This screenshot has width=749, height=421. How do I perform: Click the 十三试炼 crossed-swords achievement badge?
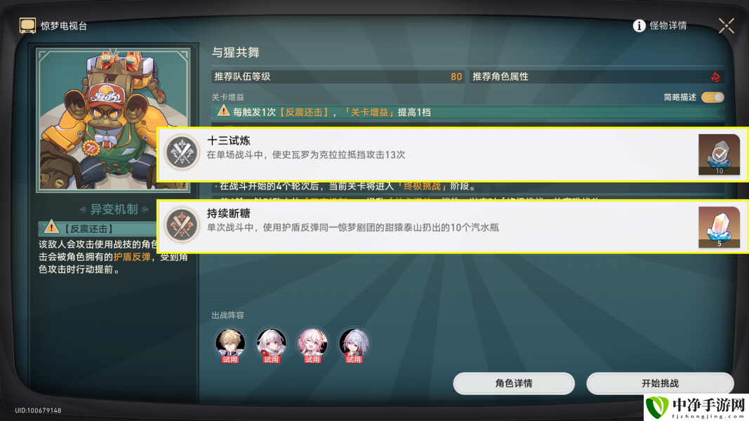tap(182, 152)
